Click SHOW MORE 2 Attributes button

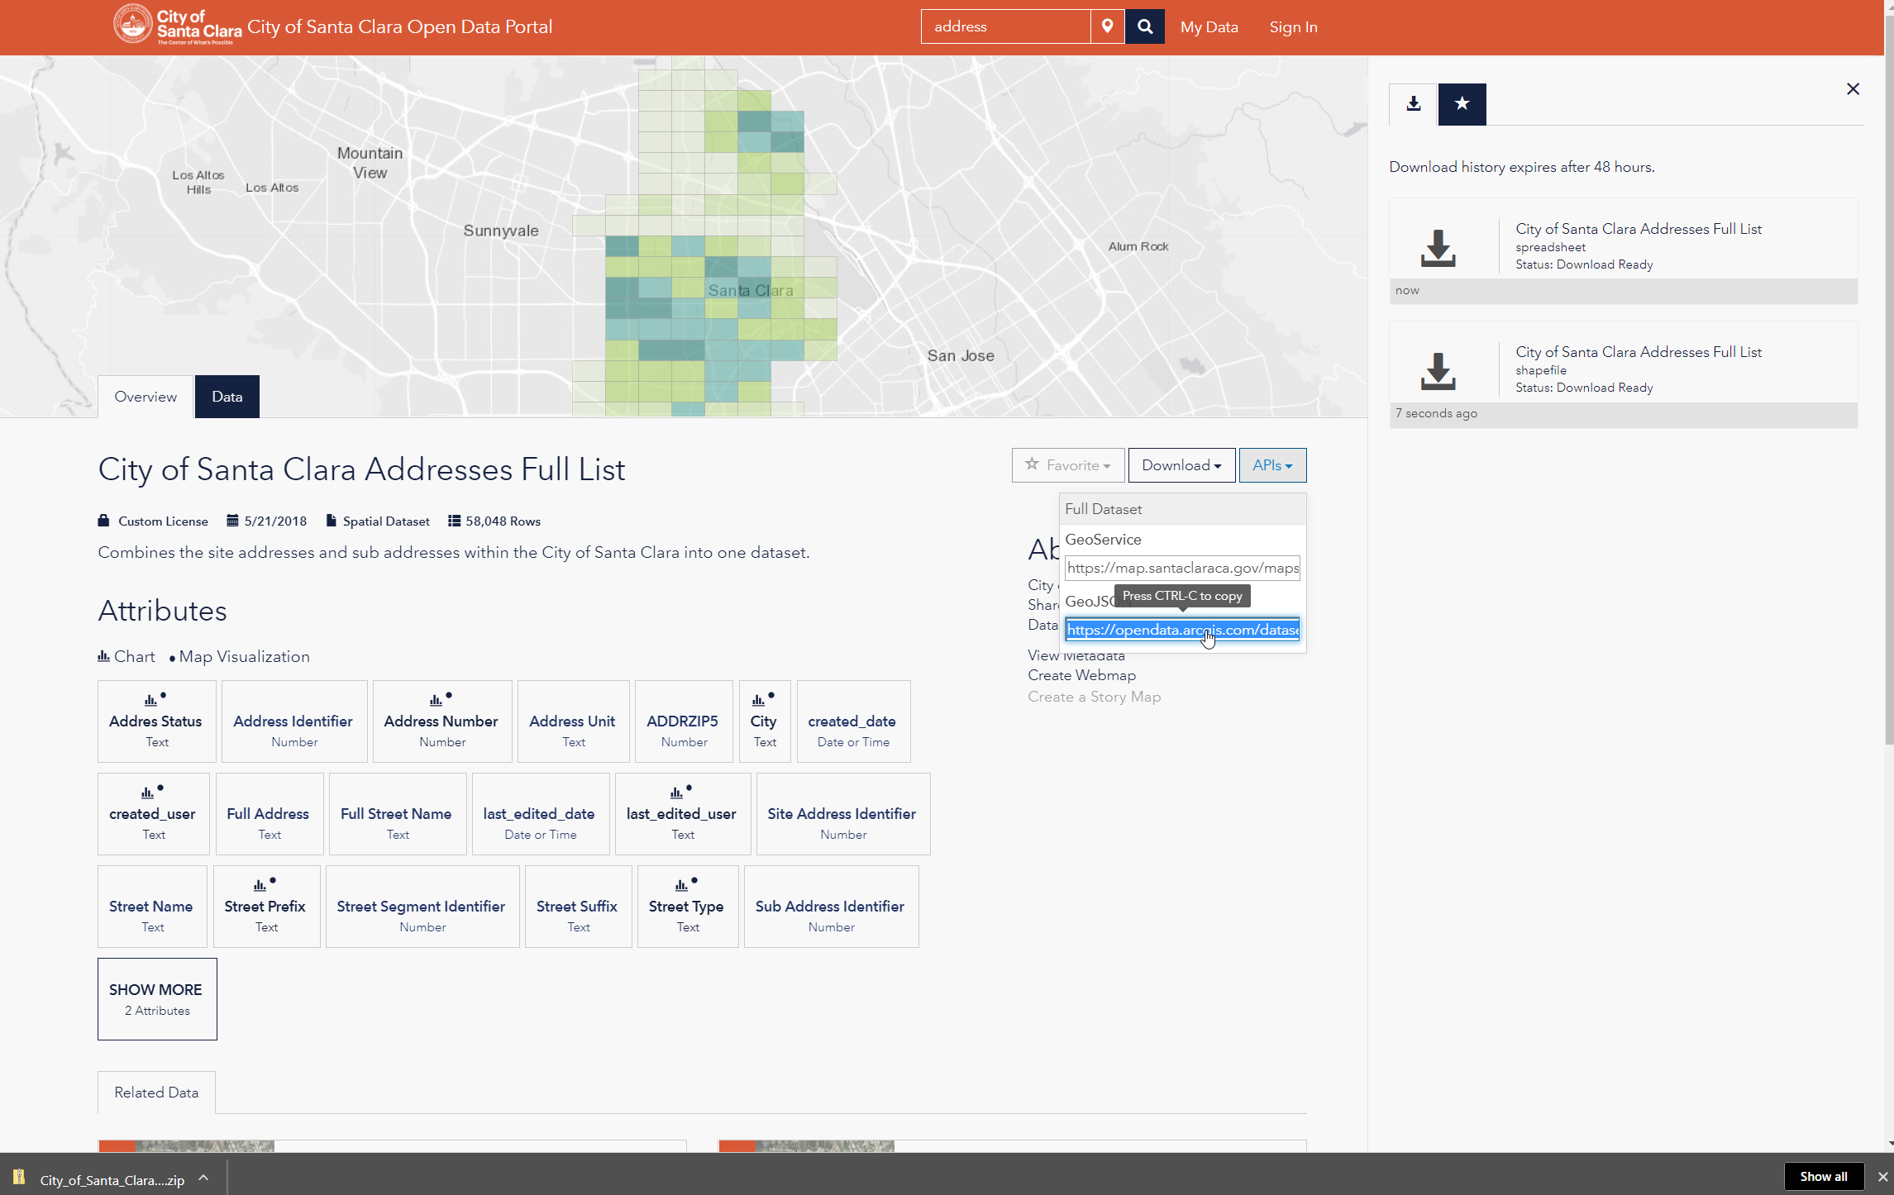coord(157,999)
